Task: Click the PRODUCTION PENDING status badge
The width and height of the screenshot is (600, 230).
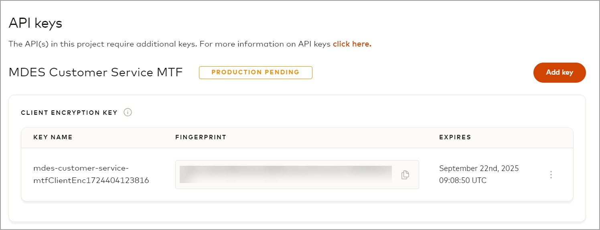Action: tap(255, 73)
